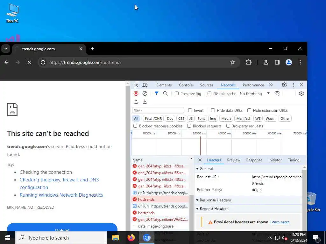
Task: Show hidden system tray icons
Action: click(269, 238)
